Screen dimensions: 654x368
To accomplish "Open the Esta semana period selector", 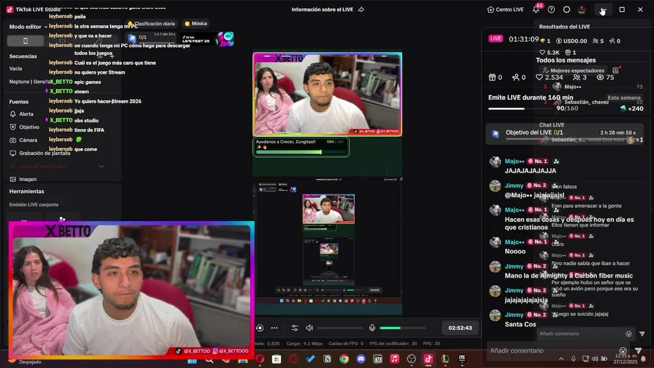I will coord(624,98).
